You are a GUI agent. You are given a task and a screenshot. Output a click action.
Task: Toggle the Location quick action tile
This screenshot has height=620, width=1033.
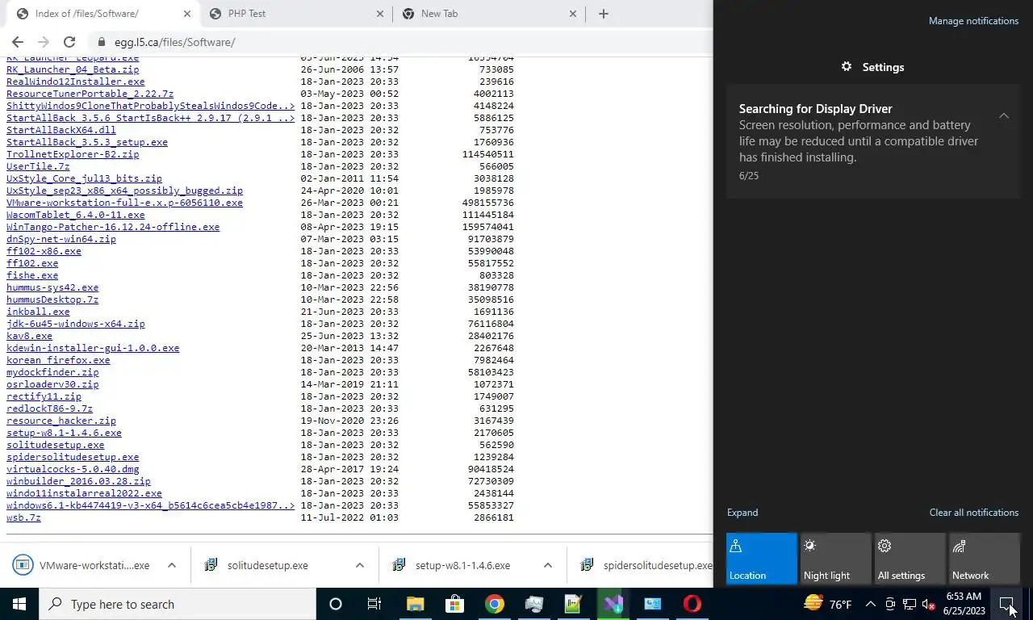761,559
